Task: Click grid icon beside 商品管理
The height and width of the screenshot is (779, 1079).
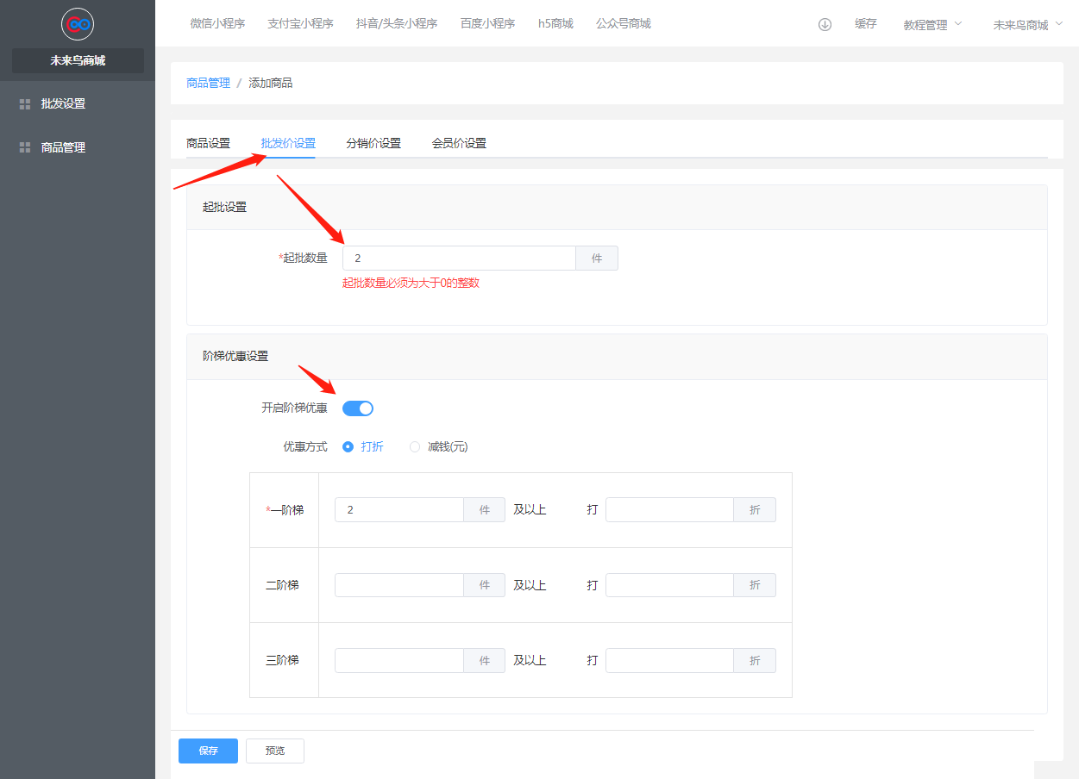Action: [25, 148]
